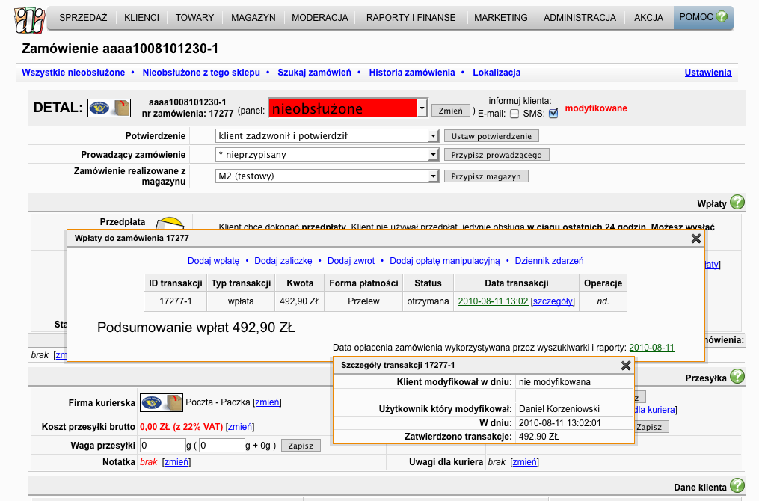Click the Przypisz magazyn button

click(486, 176)
